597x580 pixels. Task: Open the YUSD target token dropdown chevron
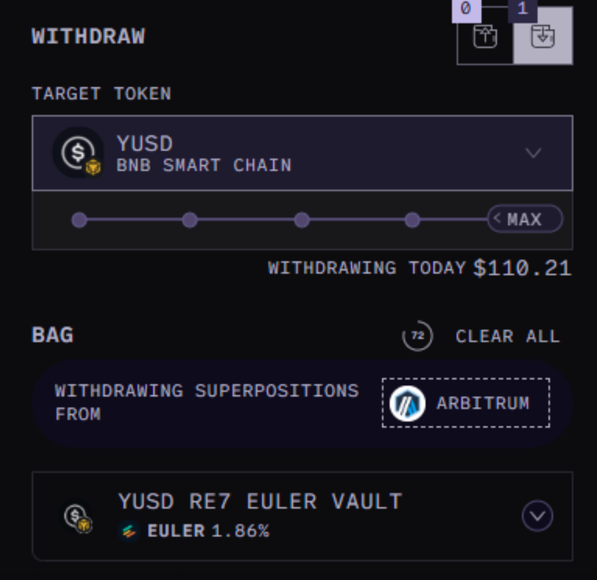pyautogui.click(x=533, y=153)
